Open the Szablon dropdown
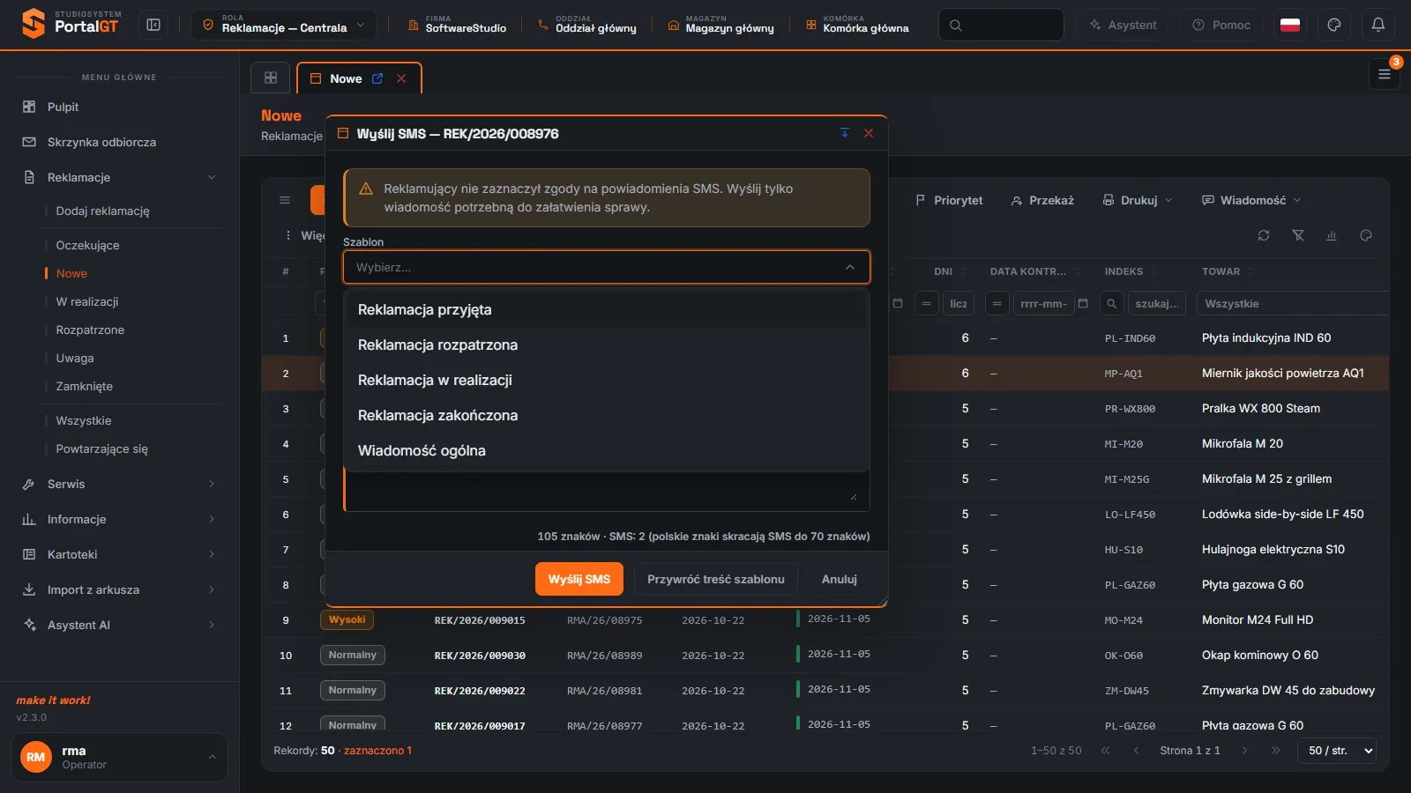1411x793 pixels. pyautogui.click(x=607, y=267)
